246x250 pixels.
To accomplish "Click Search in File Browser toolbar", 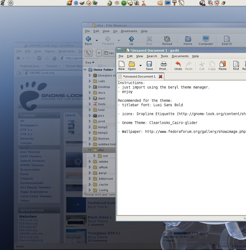I will pyautogui.click(x=227, y=41).
